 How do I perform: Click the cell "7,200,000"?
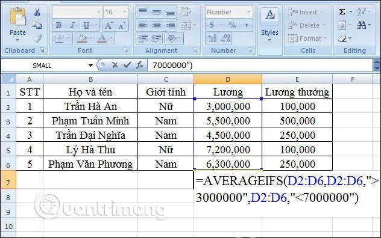point(228,149)
